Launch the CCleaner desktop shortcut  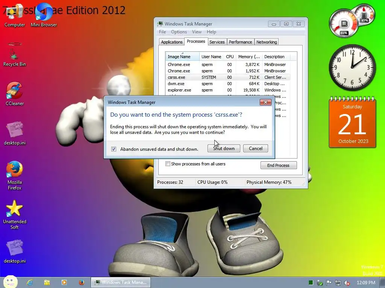[x=15, y=94]
